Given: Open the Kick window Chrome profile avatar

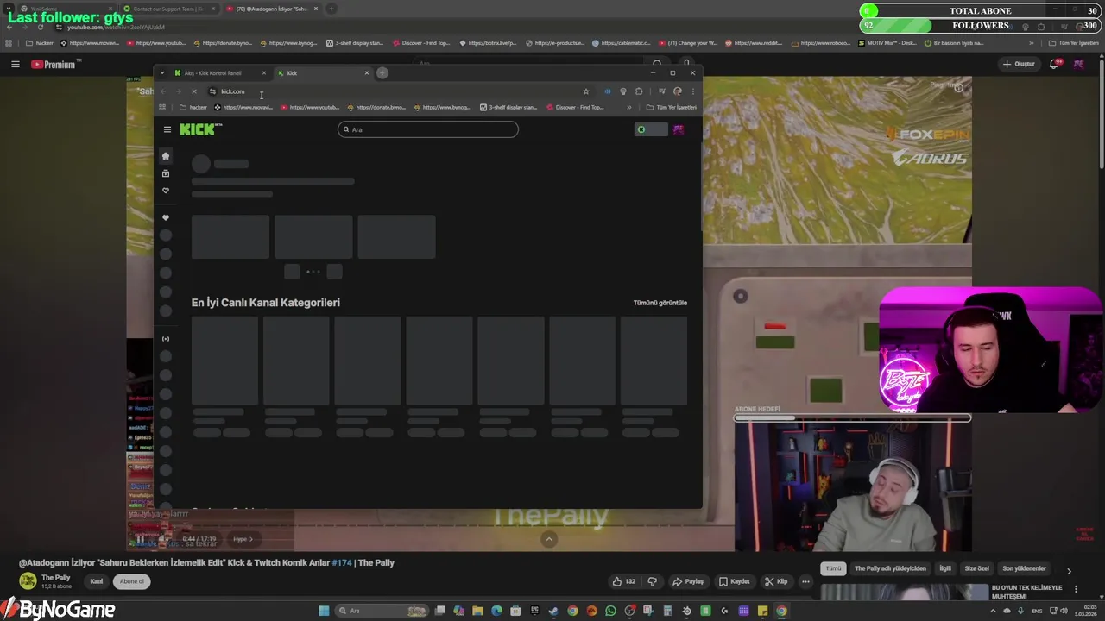Looking at the screenshot, I should click(x=678, y=91).
